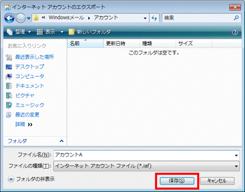Click the Back navigation arrow
Viewport: 245px width, 192px height.
tap(9, 18)
